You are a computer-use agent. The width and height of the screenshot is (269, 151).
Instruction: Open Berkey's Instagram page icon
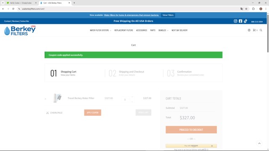click(235, 21)
